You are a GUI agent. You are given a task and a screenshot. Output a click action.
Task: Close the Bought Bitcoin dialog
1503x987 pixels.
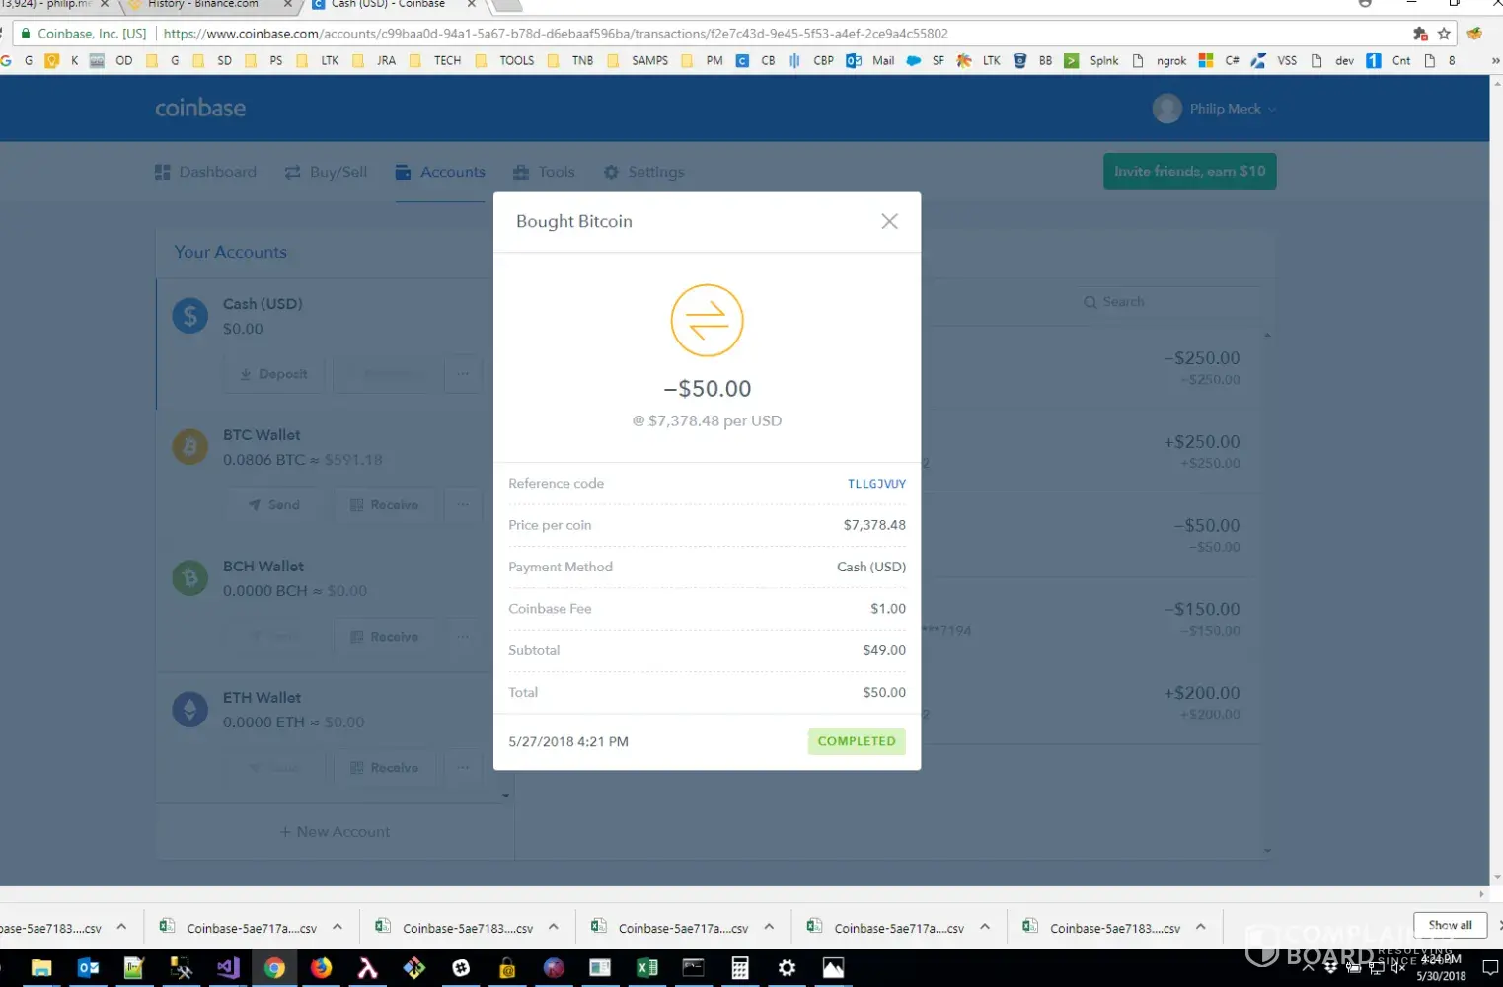coord(889,221)
